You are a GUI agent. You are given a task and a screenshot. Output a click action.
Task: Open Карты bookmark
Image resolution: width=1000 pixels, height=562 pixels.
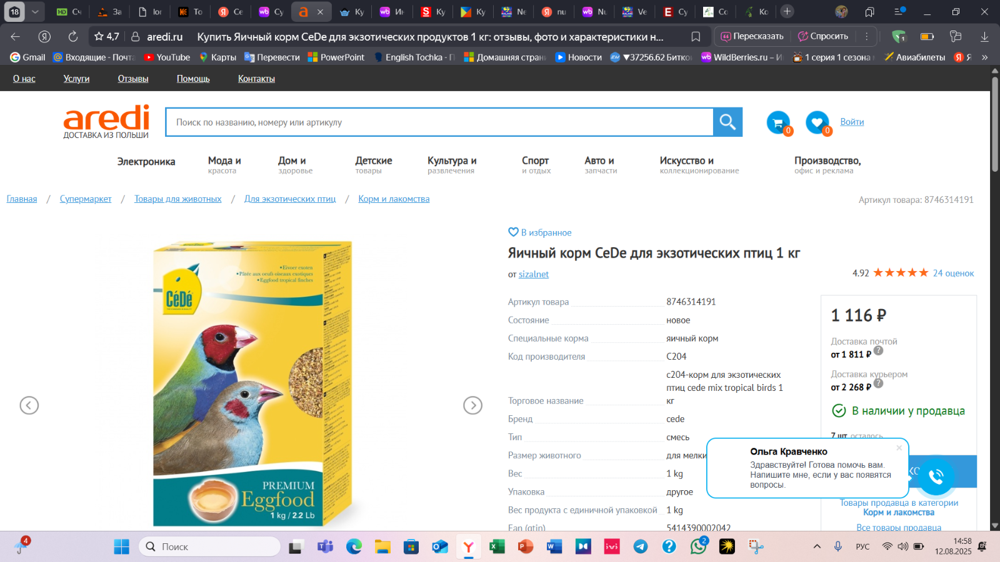coord(217,57)
